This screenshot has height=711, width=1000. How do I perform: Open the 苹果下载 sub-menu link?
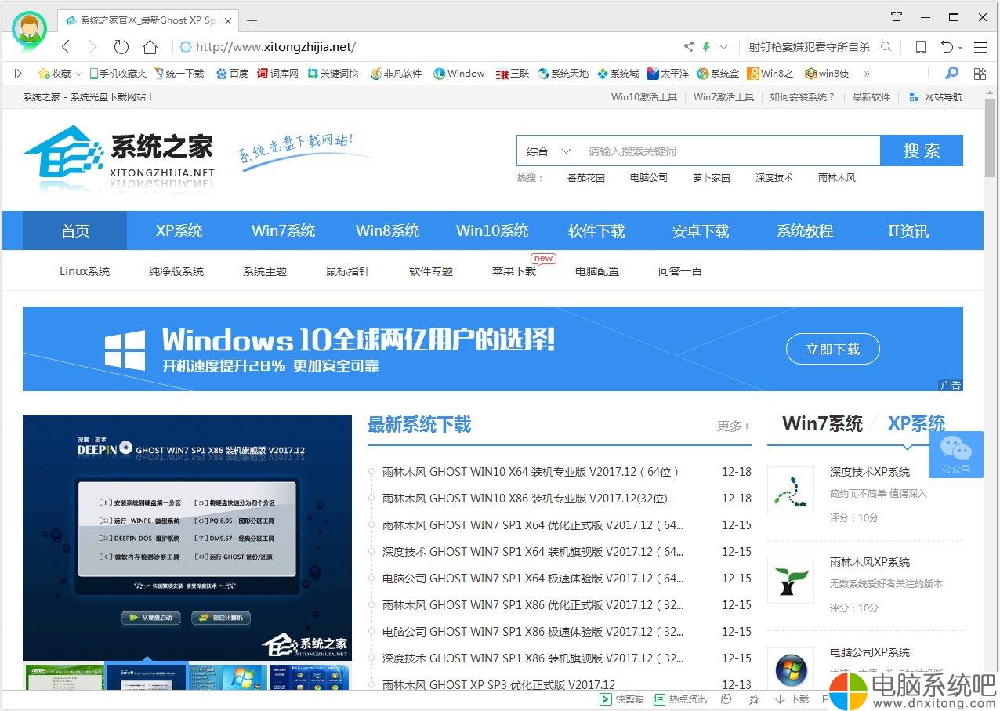(514, 271)
